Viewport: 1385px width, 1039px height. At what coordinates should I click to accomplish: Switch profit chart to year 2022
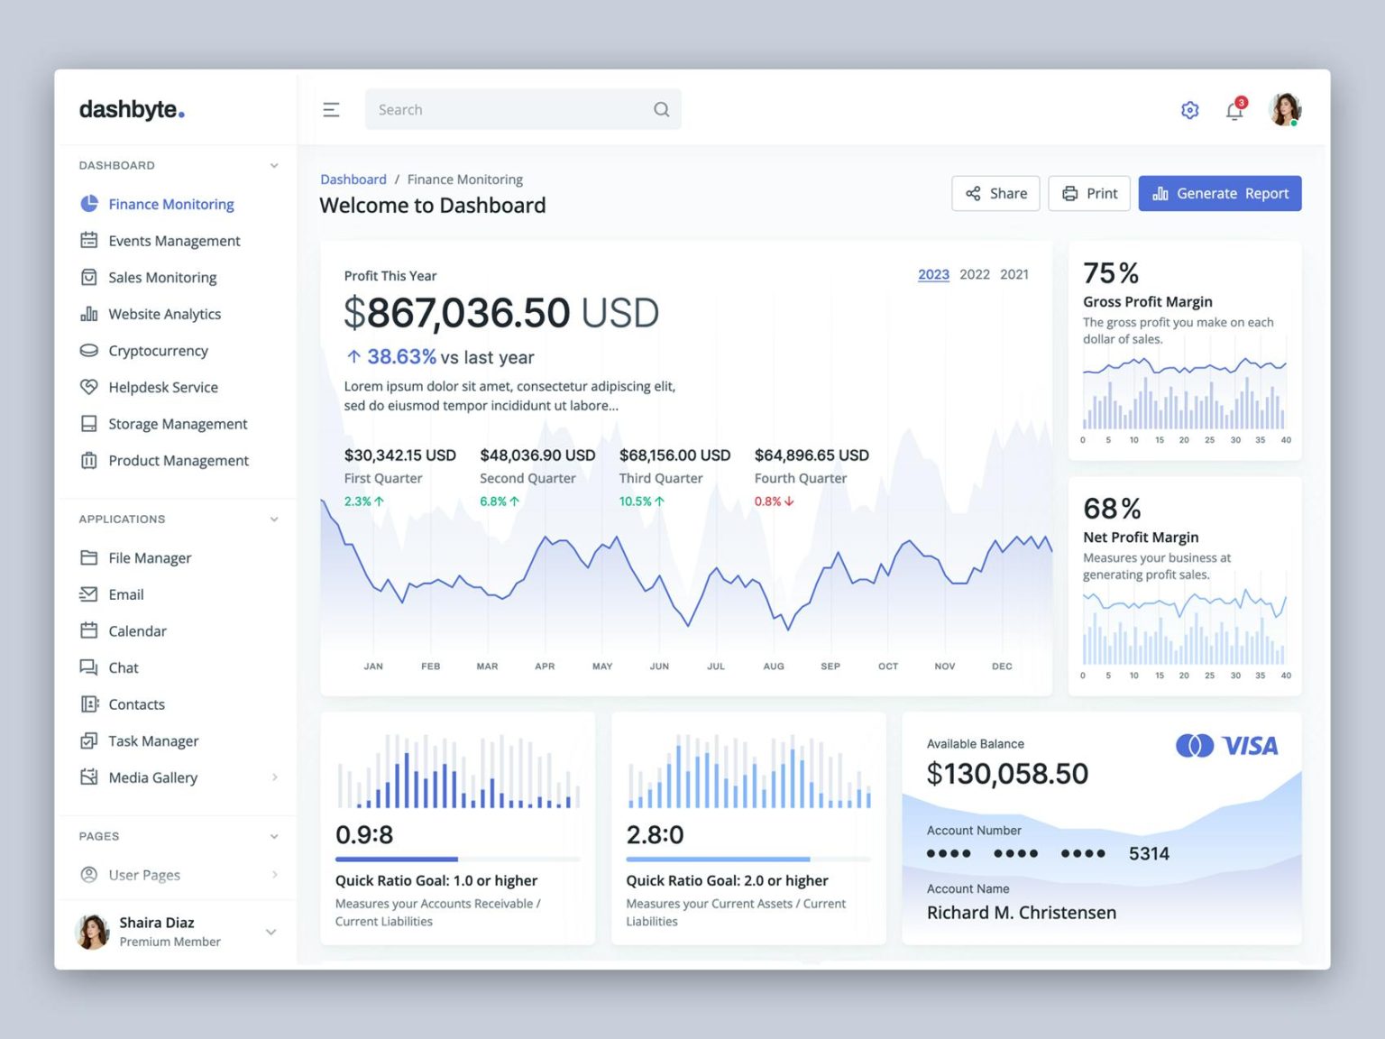(x=974, y=274)
